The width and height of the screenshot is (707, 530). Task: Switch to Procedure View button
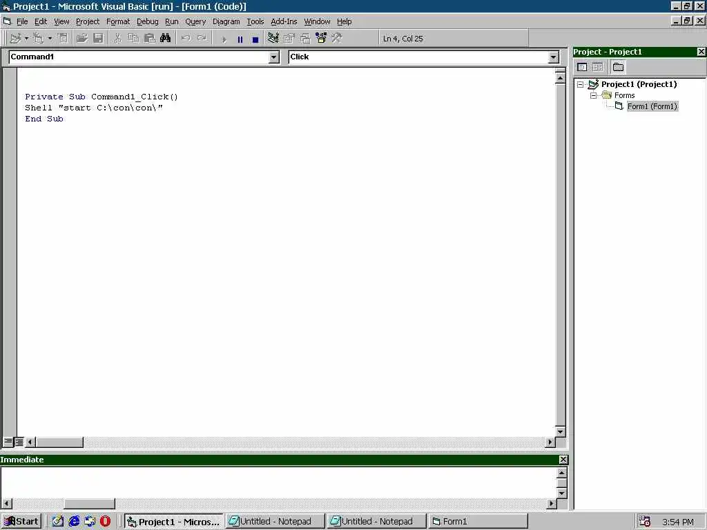click(8, 442)
